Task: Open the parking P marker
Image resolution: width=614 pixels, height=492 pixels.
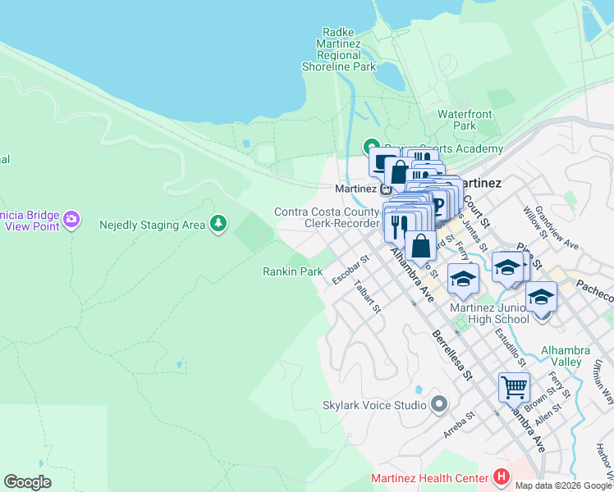Action: (x=441, y=205)
